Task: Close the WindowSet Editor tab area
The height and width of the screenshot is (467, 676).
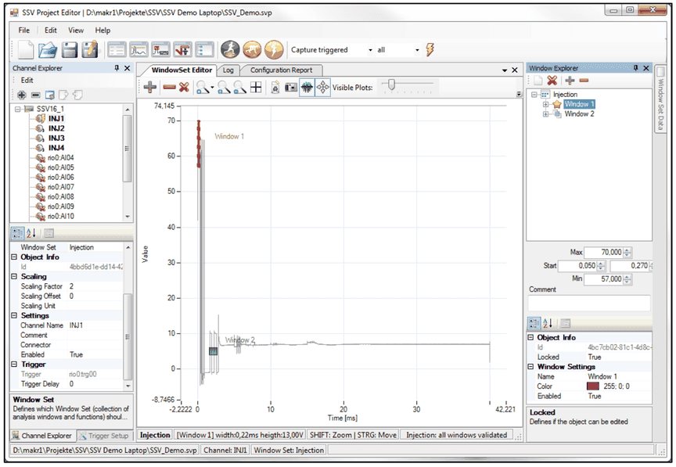Action: point(515,70)
